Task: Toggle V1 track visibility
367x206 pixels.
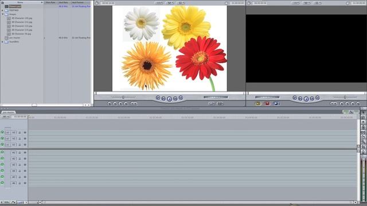Action: [2, 145]
